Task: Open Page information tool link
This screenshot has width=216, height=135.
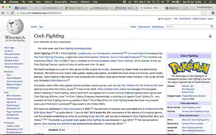Action: click(x=14, y=112)
